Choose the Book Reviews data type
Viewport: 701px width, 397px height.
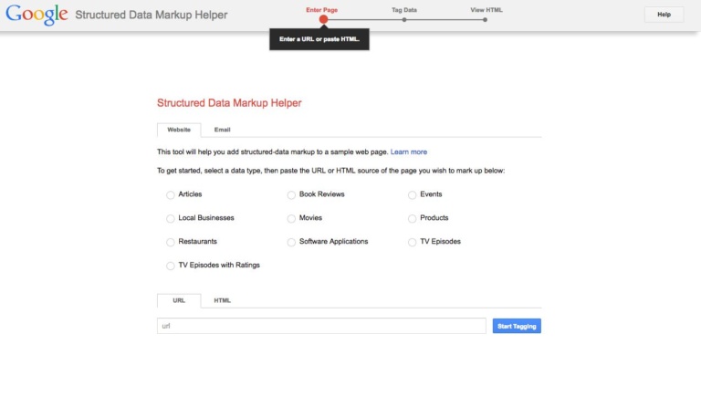click(291, 194)
